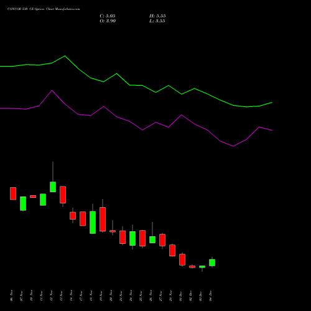Select the close value C: 5.05
The width and height of the screenshot is (311, 311).
pyautogui.click(x=108, y=16)
